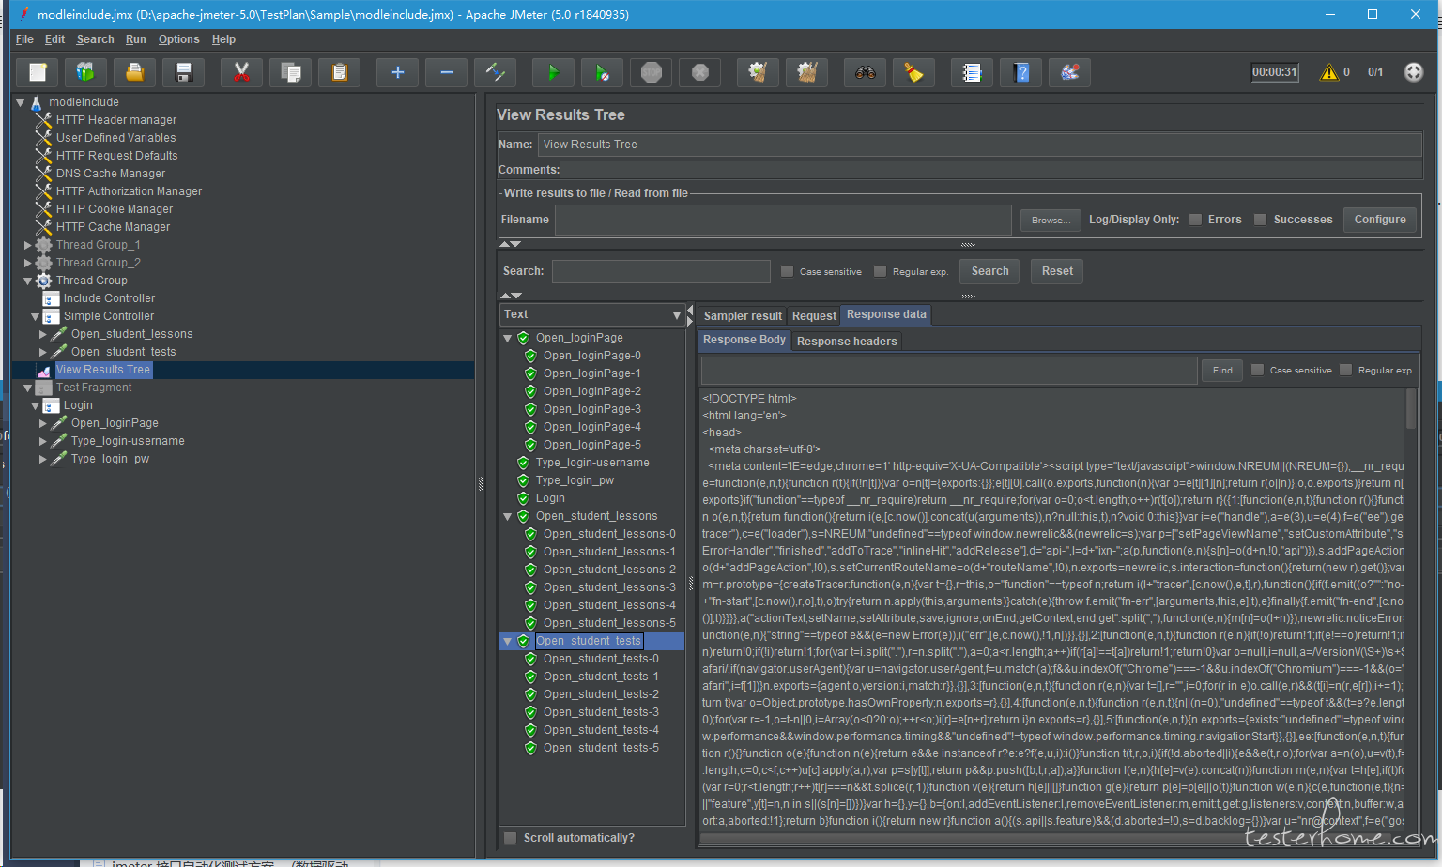
Task: Open the Run menu
Action: coord(136,39)
